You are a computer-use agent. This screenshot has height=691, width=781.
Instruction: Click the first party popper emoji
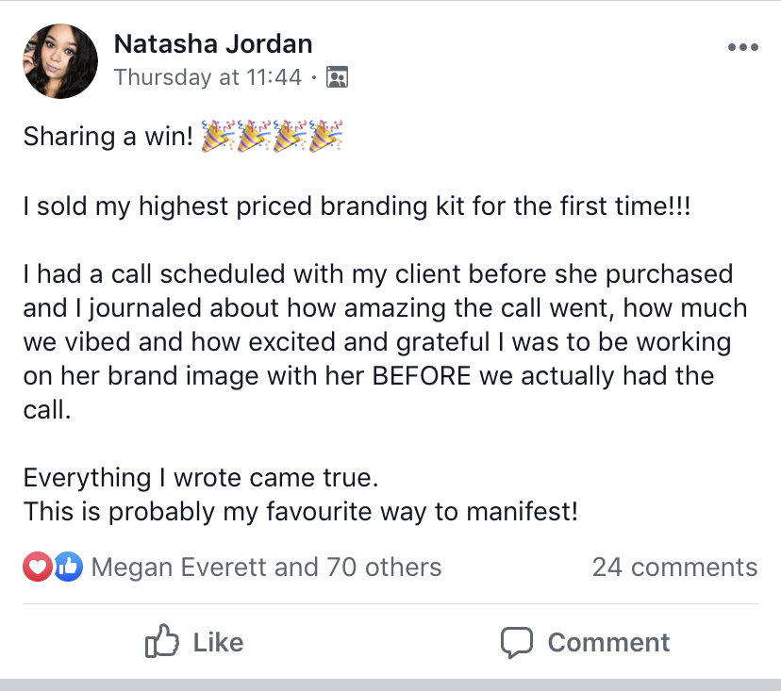[x=218, y=136]
